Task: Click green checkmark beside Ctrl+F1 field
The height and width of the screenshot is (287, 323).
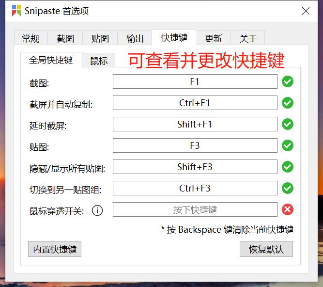Action: 288,103
